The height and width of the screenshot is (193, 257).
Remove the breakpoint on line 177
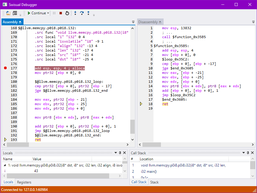click(x=5, y=68)
